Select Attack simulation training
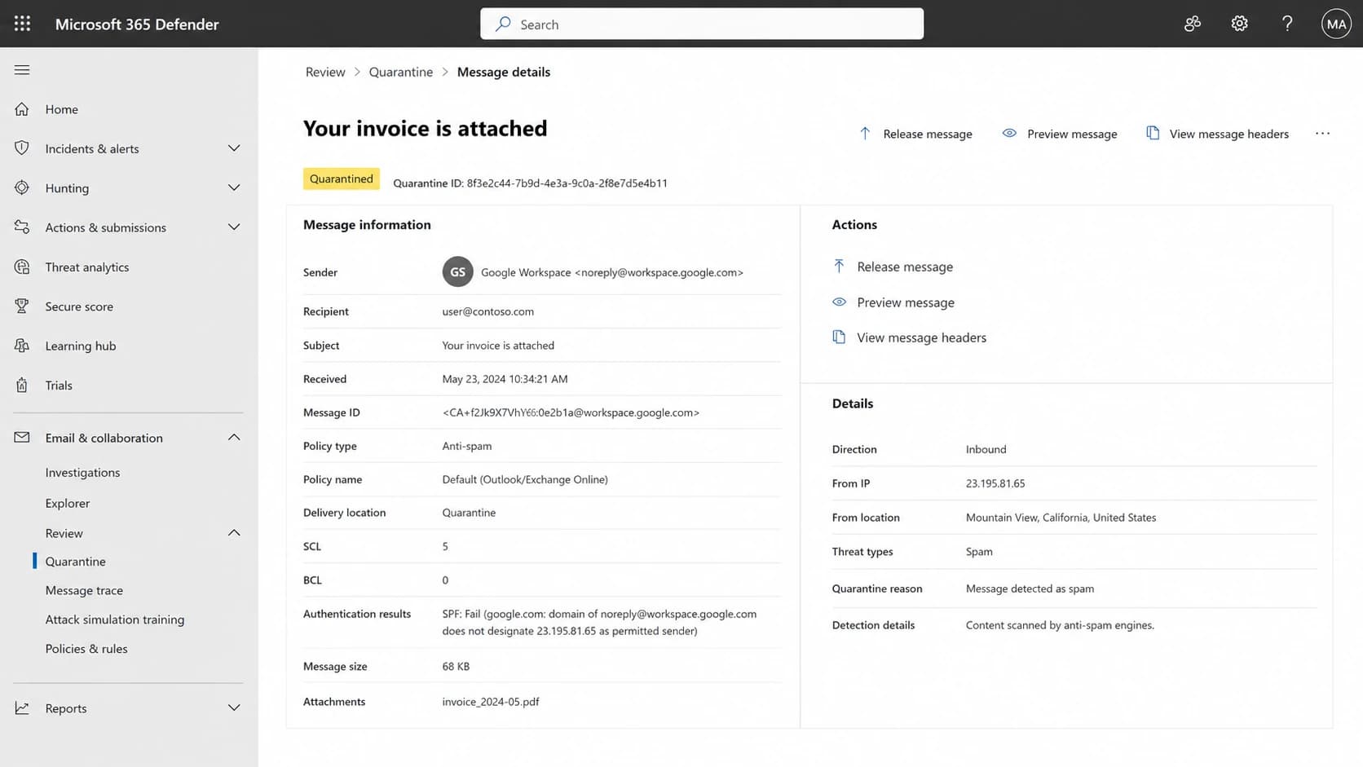Image resolution: width=1363 pixels, height=767 pixels. [x=115, y=619]
